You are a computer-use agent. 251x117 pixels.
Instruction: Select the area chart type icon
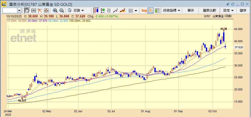pos(122,10)
